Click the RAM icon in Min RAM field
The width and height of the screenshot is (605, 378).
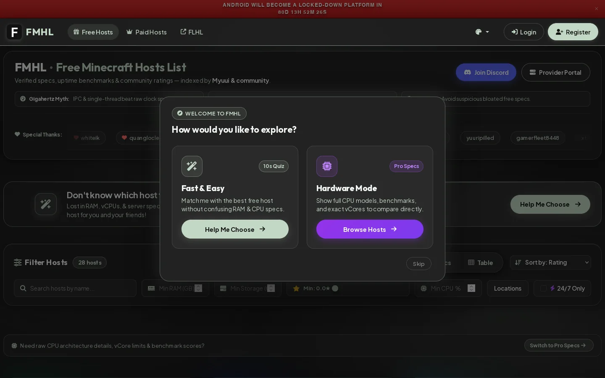click(152, 289)
